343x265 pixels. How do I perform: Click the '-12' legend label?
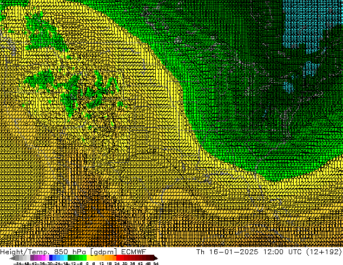[x=72, y=264]
